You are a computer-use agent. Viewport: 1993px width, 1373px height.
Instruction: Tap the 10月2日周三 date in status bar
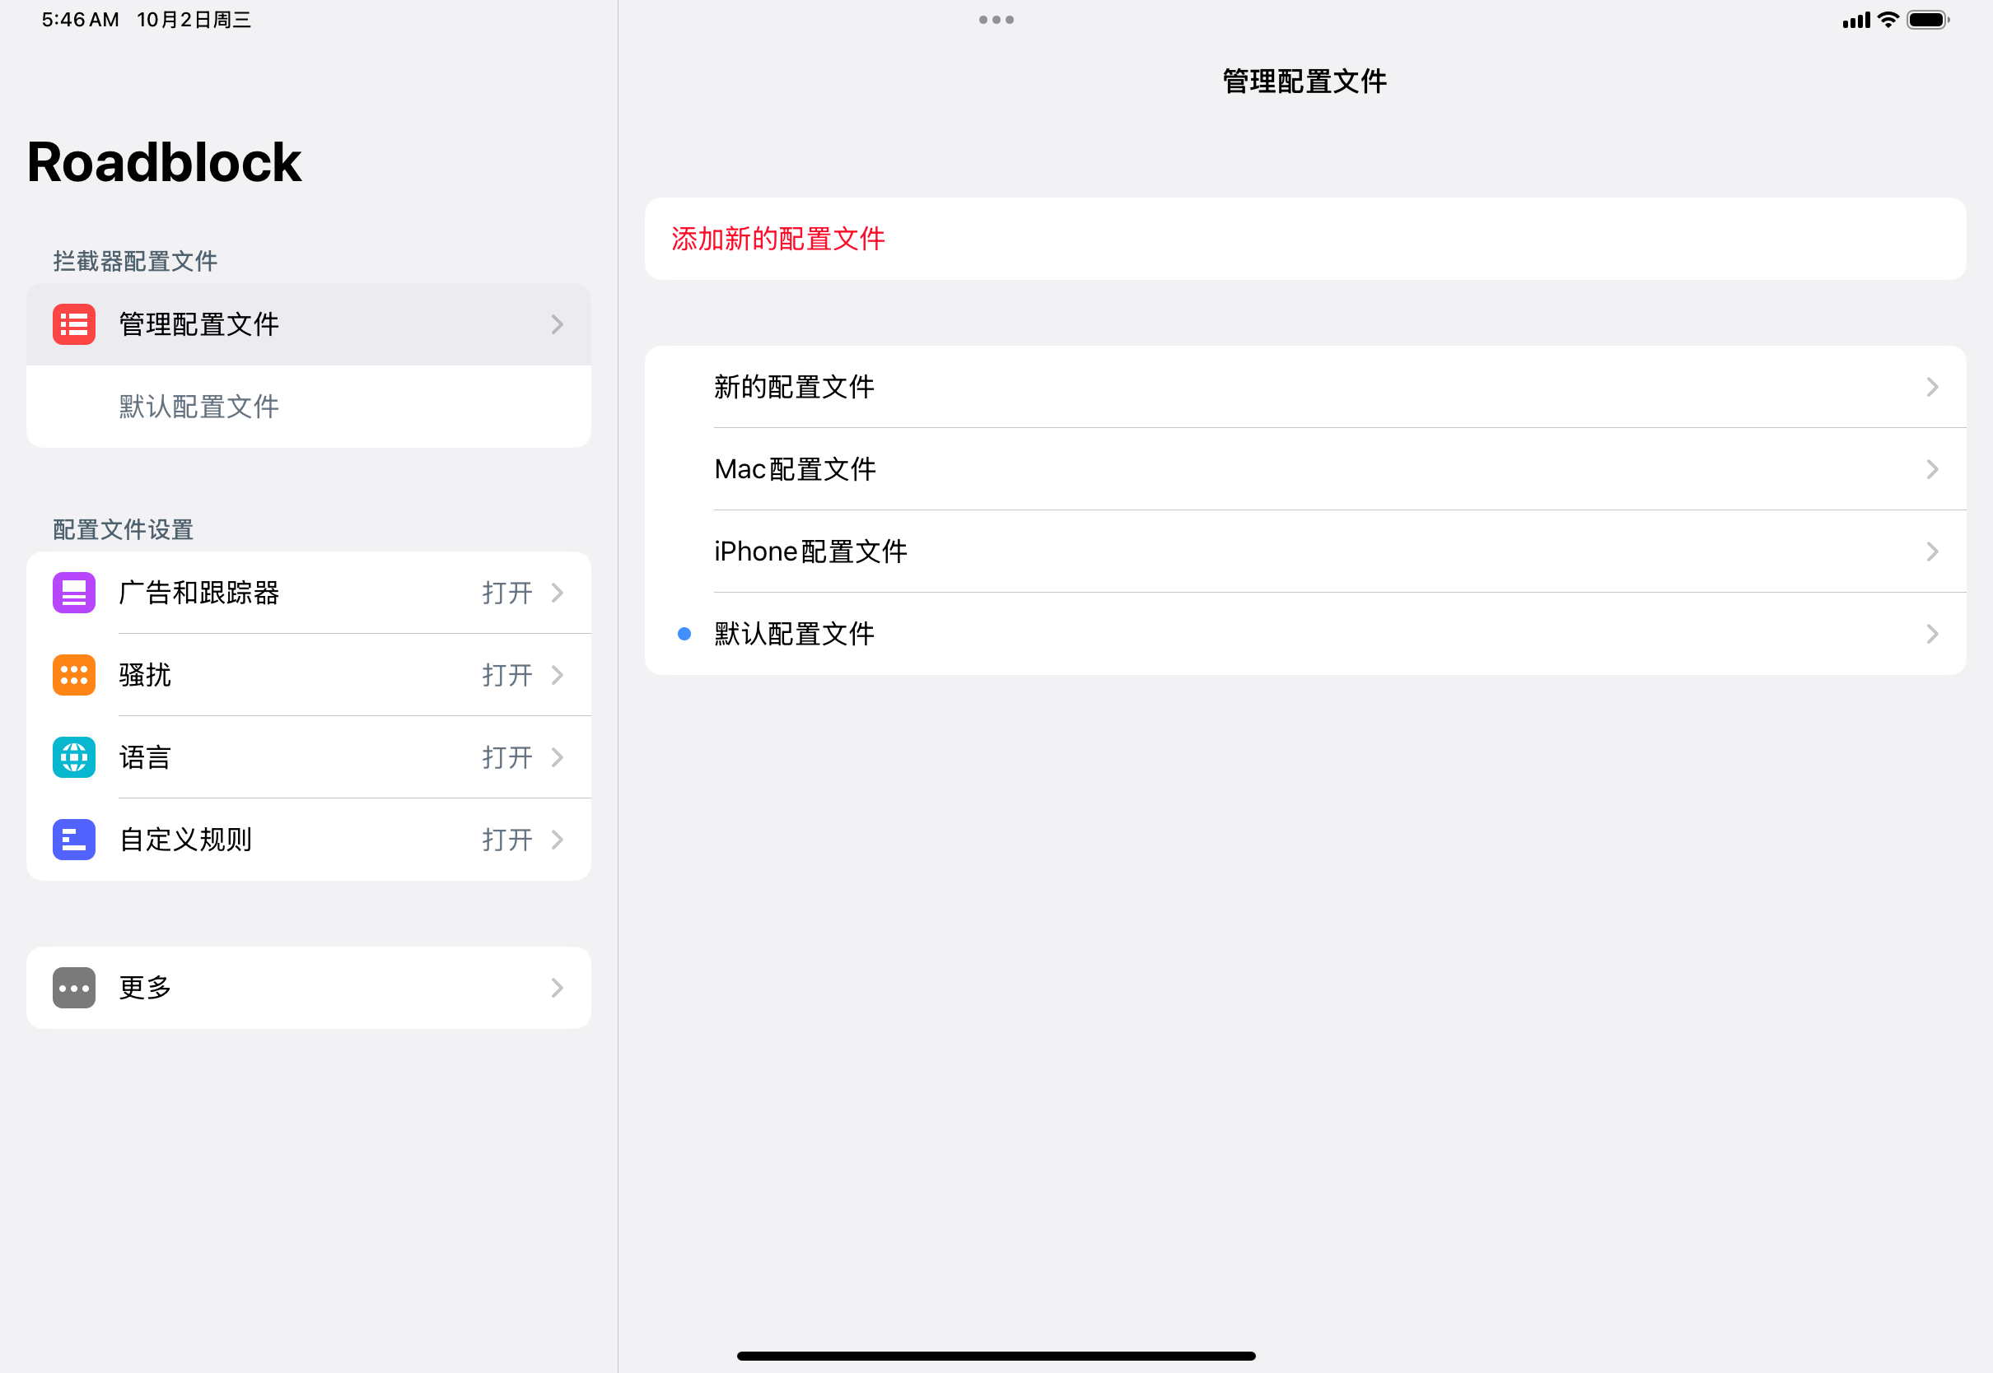tap(194, 20)
